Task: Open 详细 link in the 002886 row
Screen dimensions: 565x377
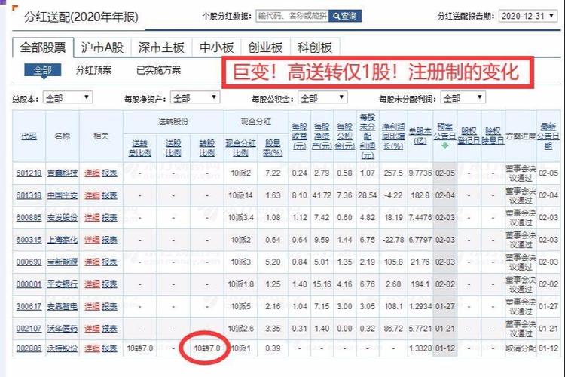Action: [x=92, y=348]
